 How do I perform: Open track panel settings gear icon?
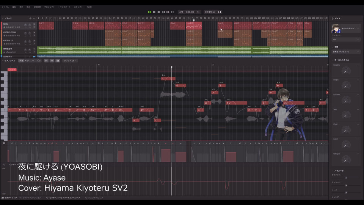click(30, 18)
